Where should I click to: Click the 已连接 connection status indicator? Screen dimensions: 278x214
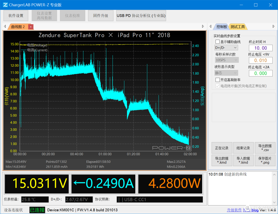point(37,210)
